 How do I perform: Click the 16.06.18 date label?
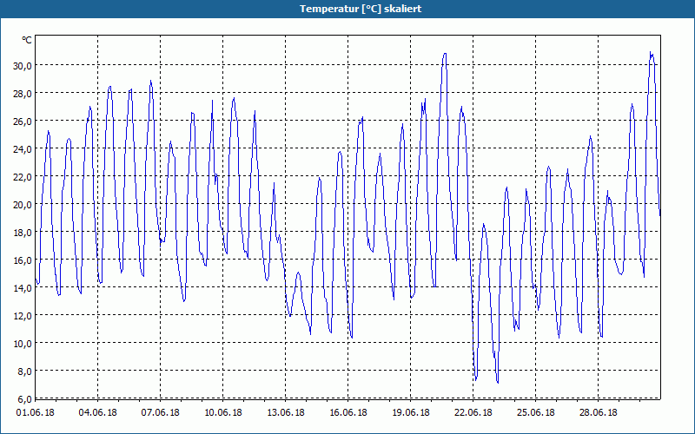tap(348, 412)
